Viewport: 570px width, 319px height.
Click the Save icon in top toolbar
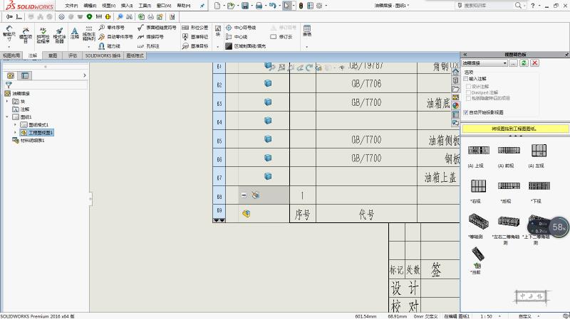click(x=245, y=6)
